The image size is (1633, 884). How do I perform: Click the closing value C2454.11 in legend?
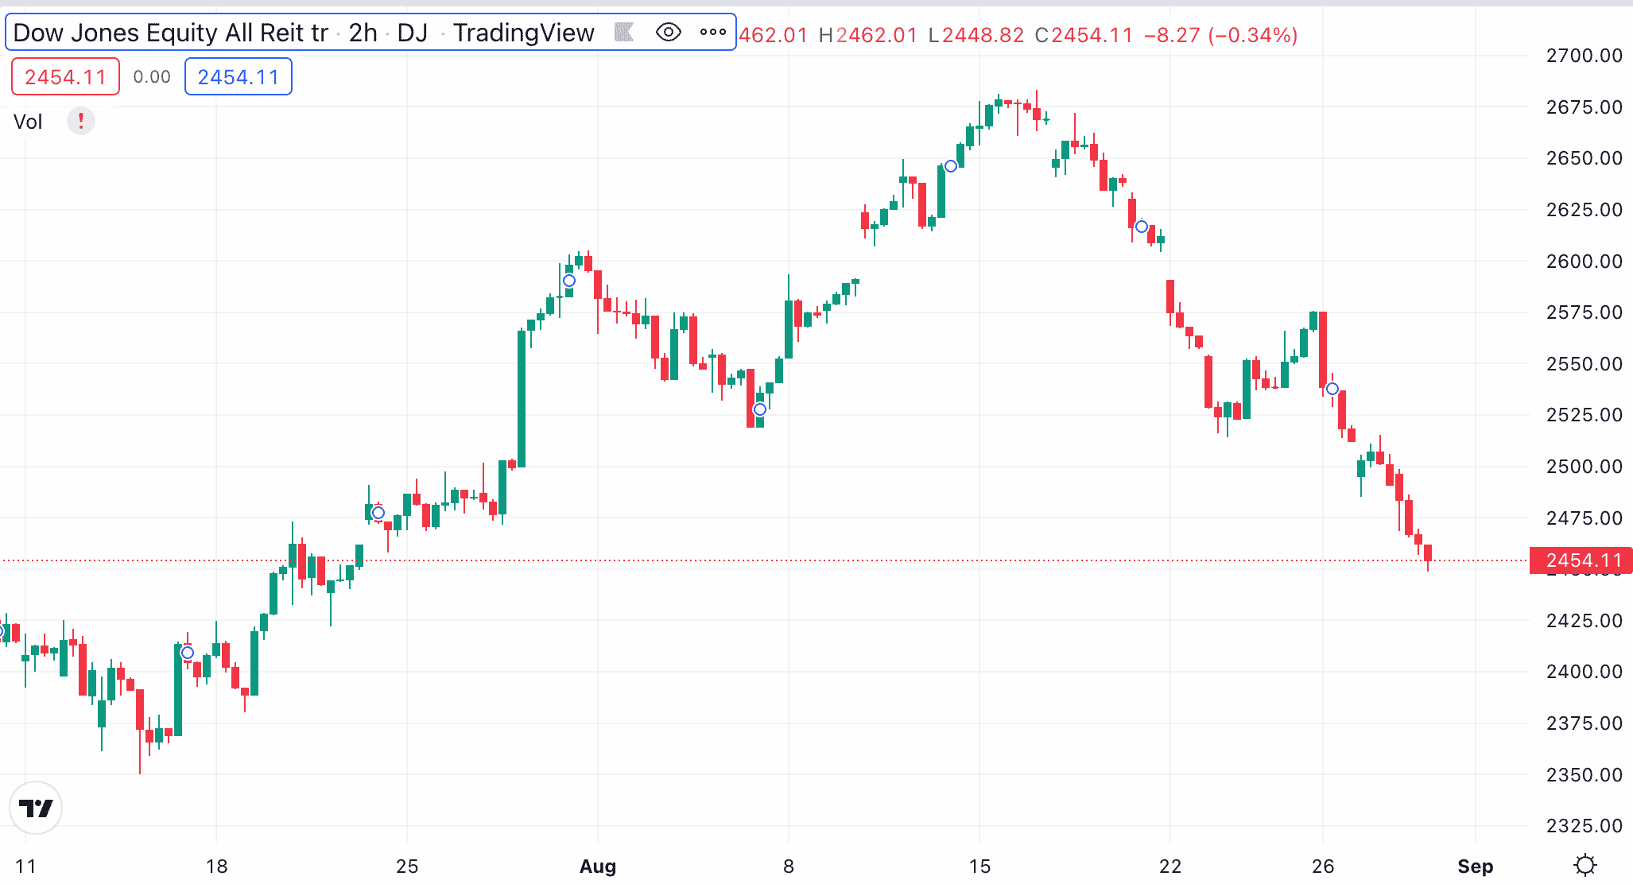tap(1084, 35)
